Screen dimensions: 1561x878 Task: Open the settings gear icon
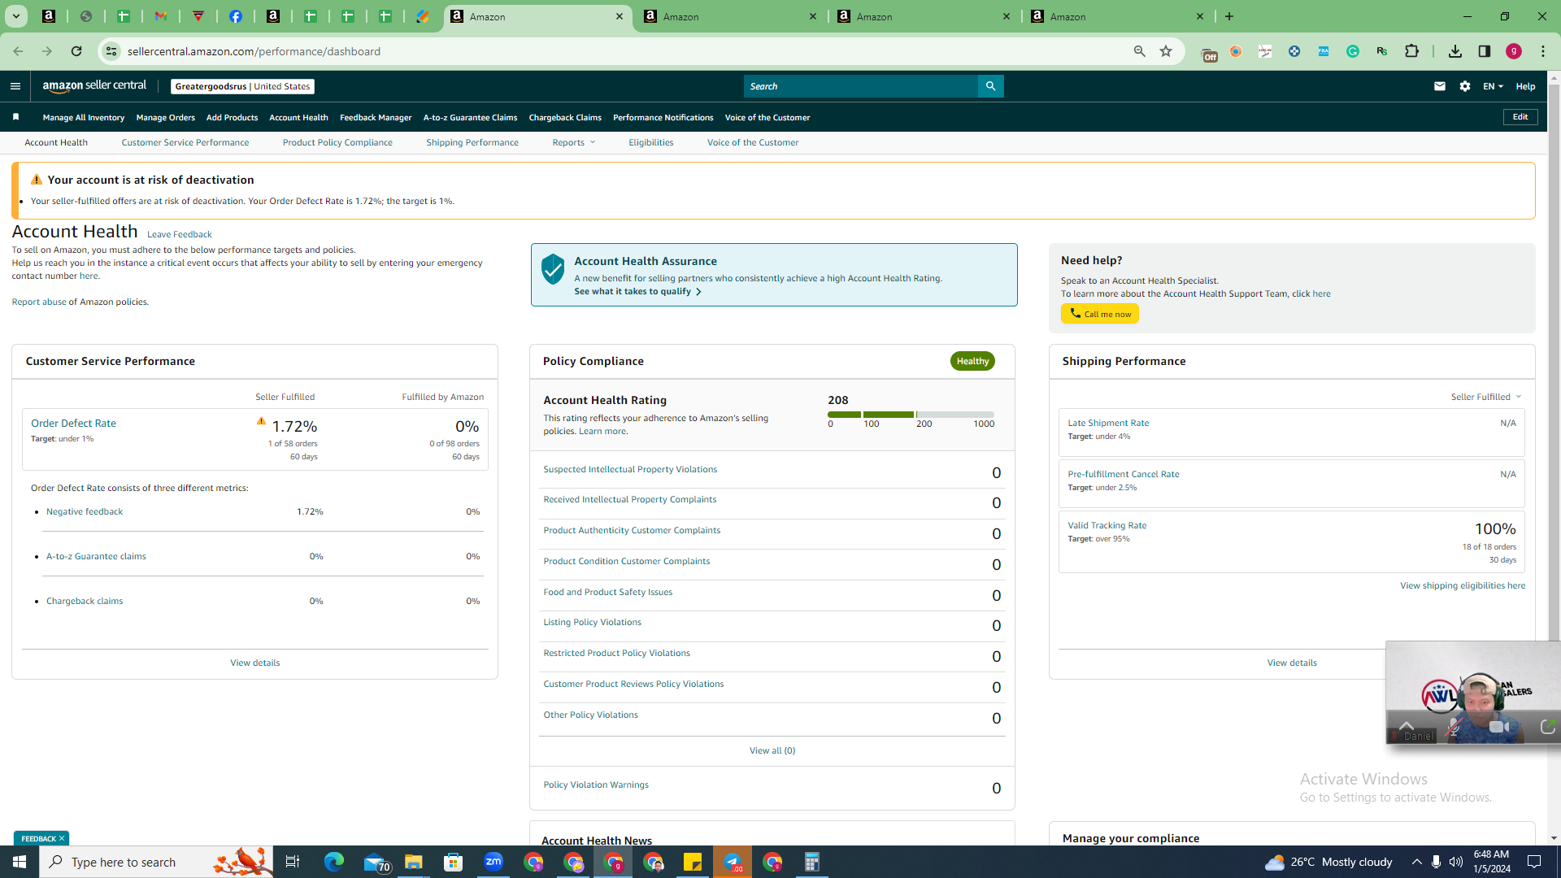point(1465,86)
